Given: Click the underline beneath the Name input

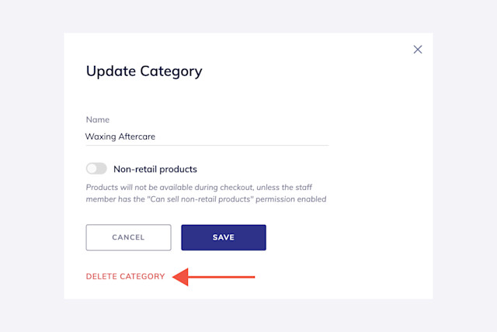Looking at the screenshot, I should click(207, 145).
